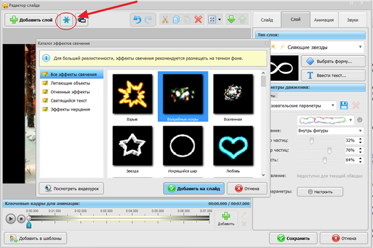The width and height of the screenshot is (373, 248).
Task: Close the effects catalog dialog
Action: coord(267,43)
